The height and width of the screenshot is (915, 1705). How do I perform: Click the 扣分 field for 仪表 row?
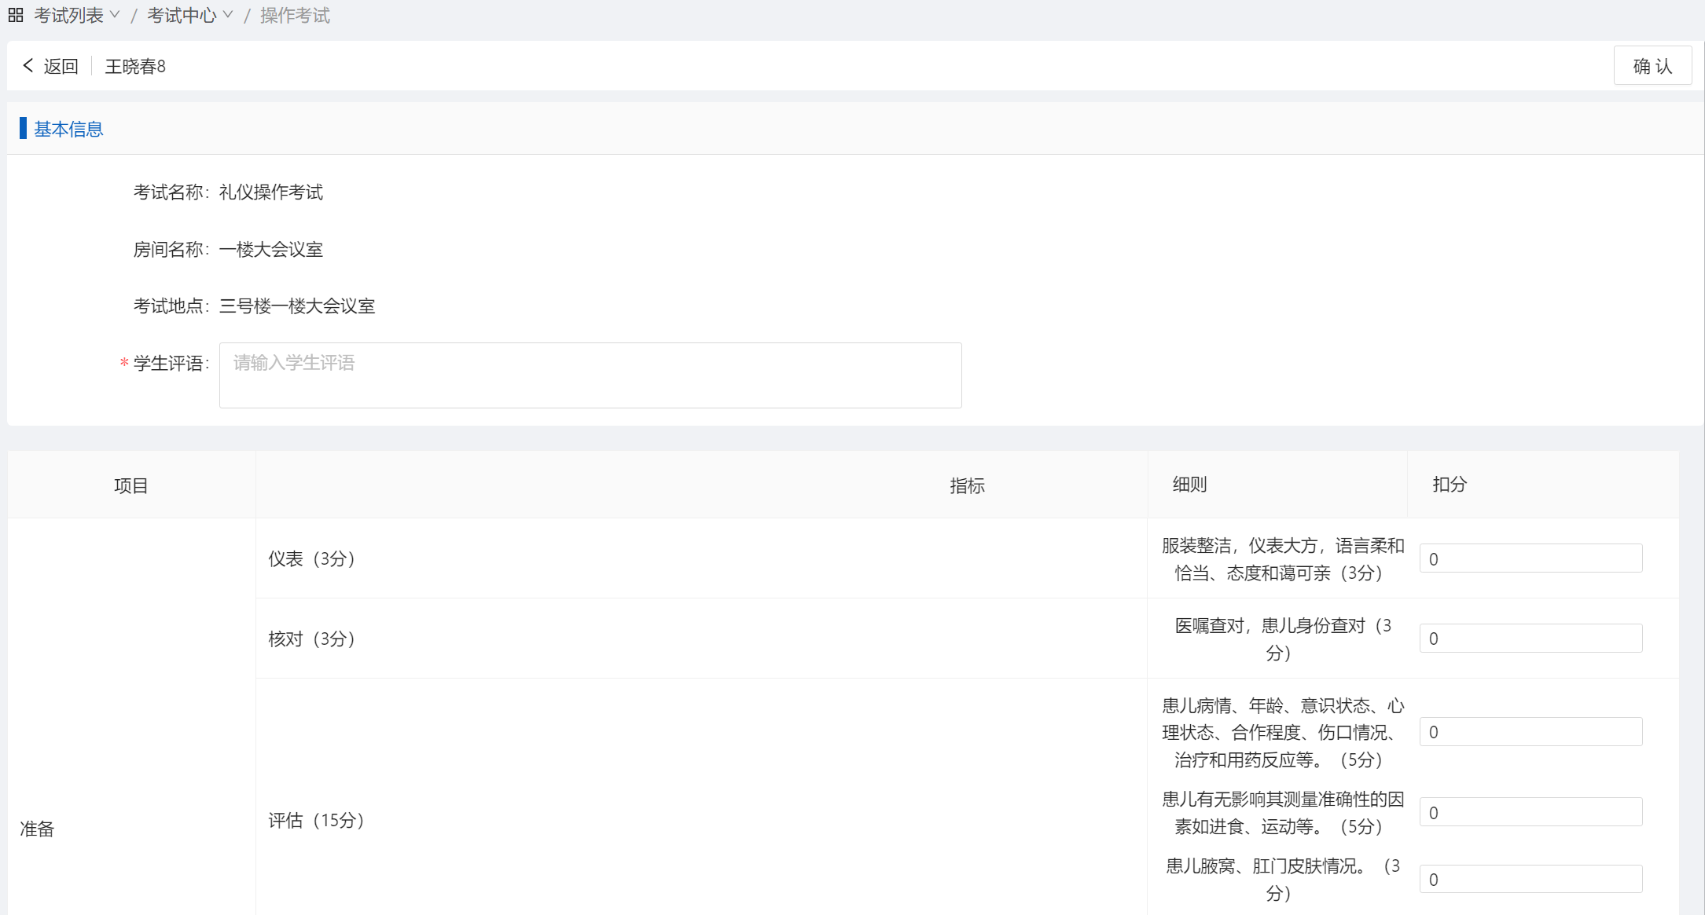click(1530, 558)
